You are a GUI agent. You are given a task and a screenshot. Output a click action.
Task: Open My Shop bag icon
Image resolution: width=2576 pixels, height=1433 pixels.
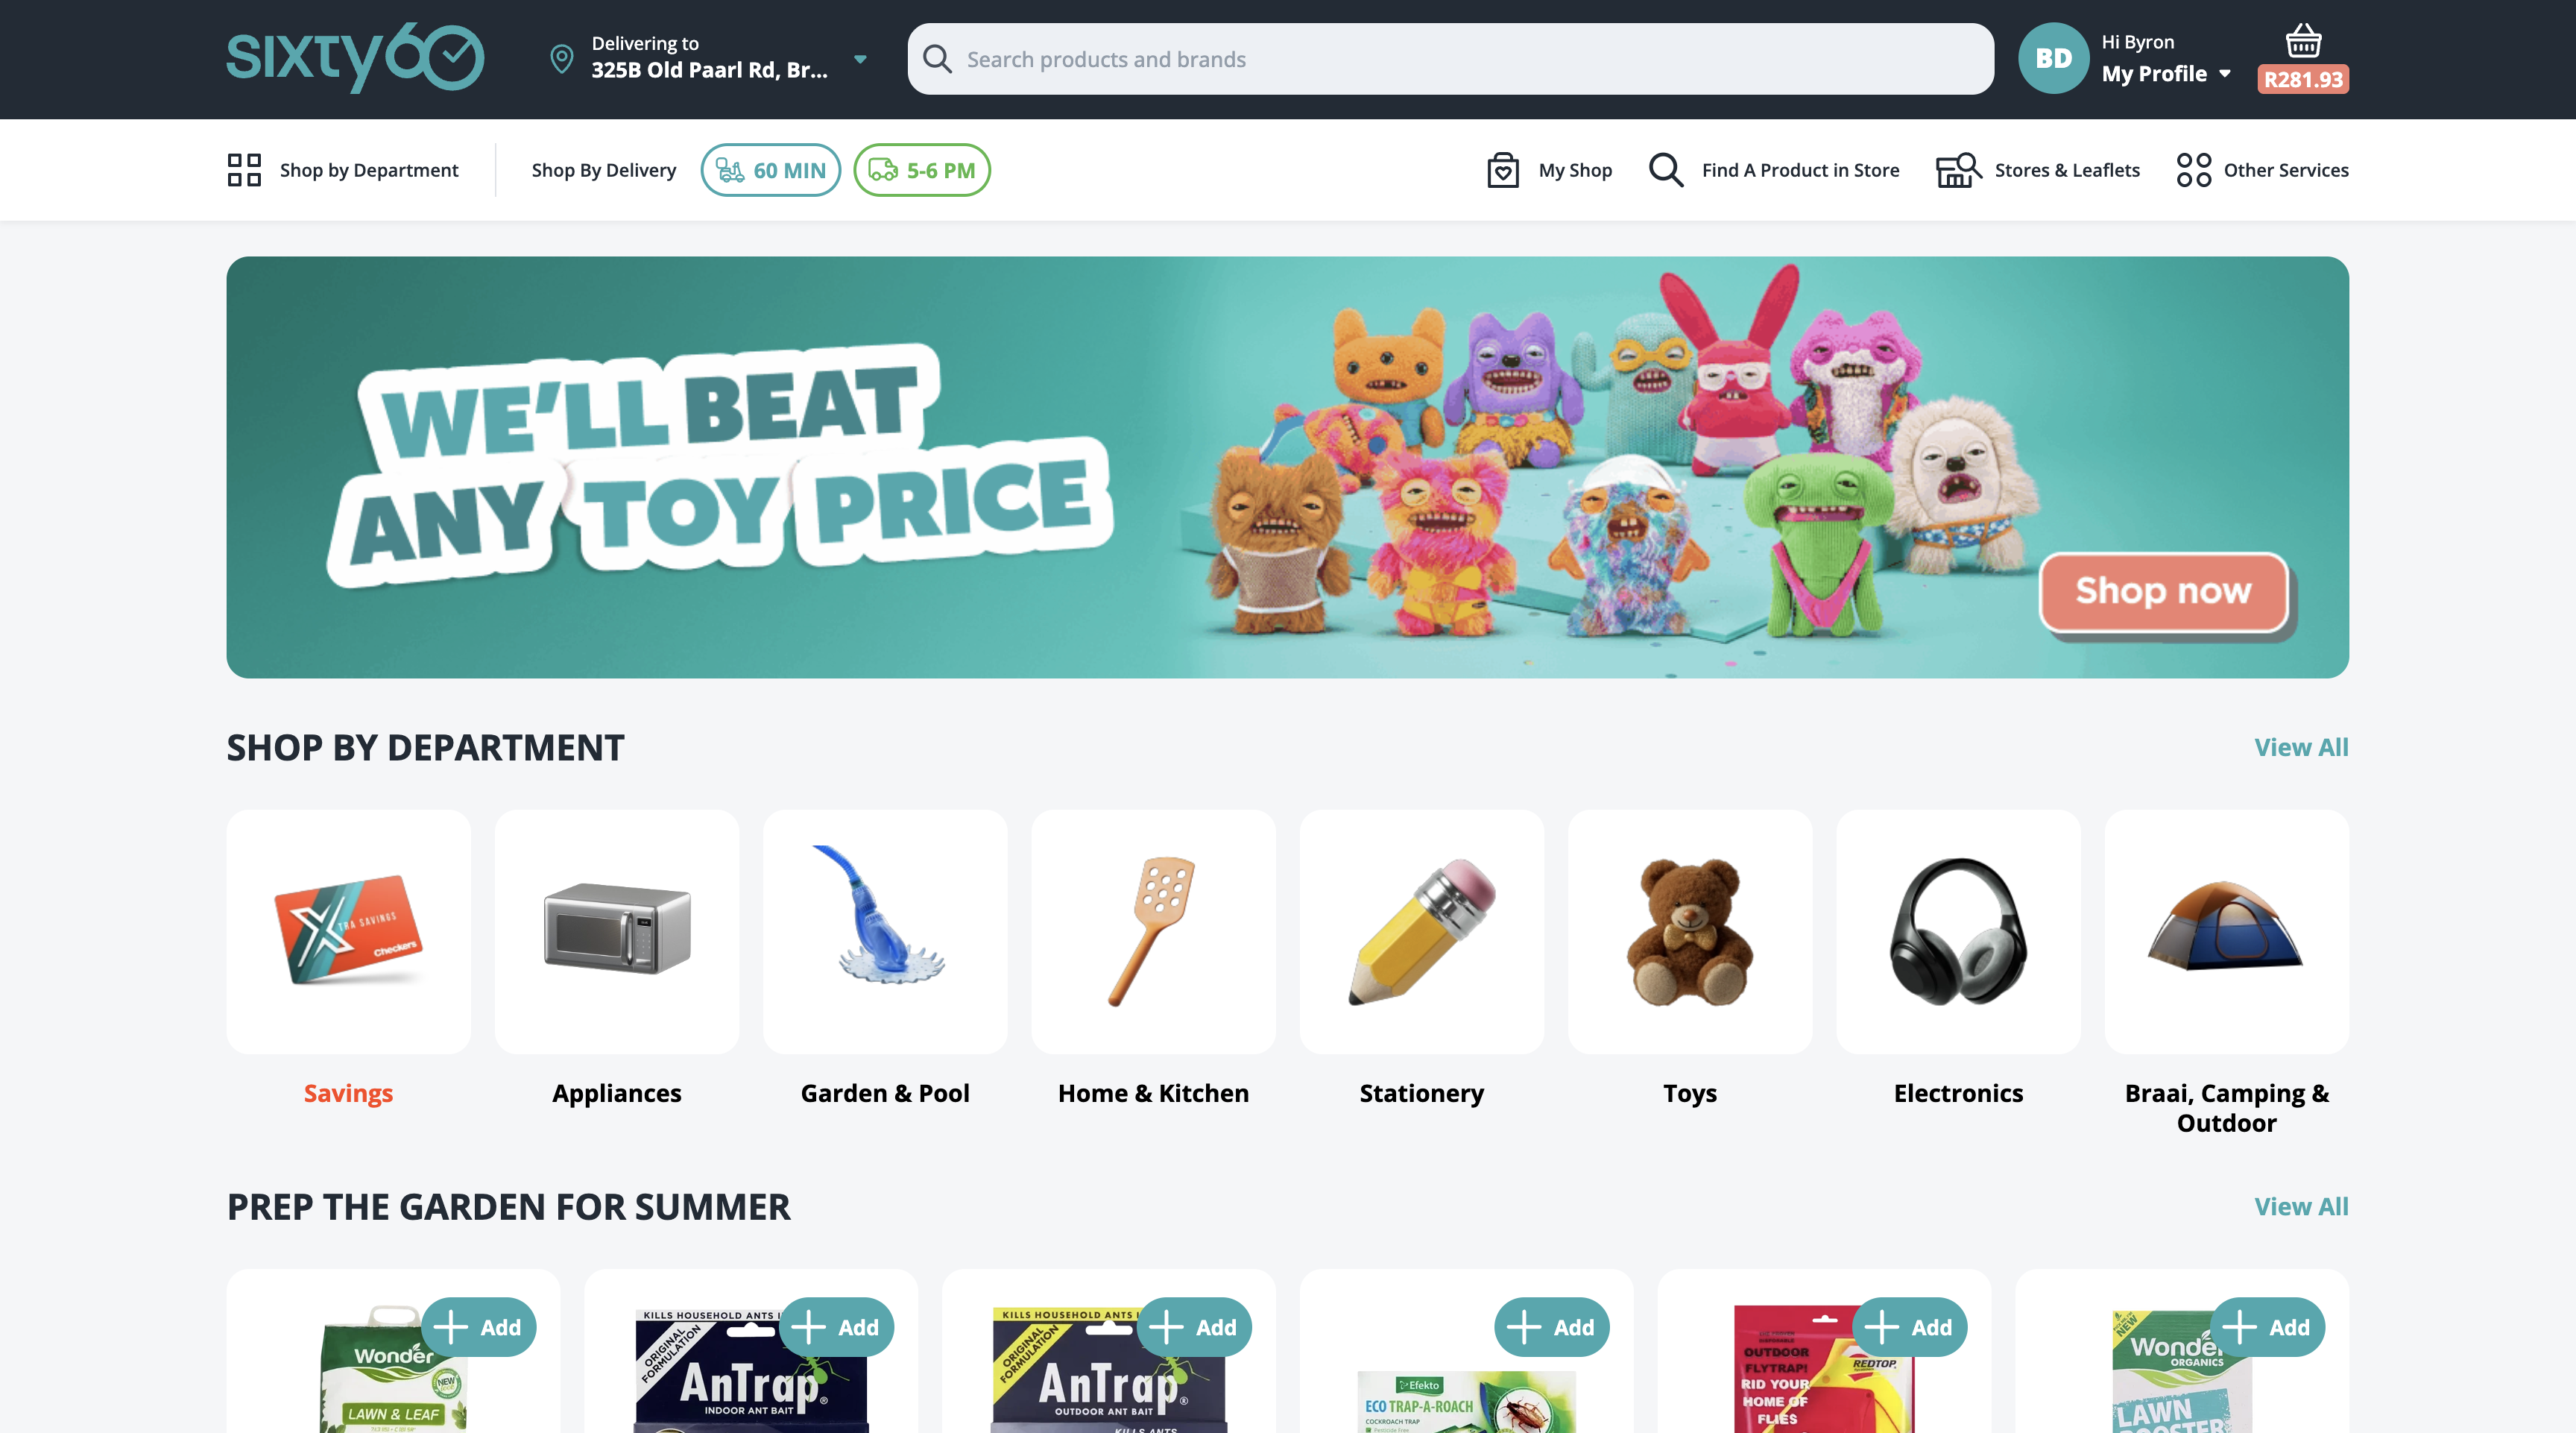coord(1503,170)
